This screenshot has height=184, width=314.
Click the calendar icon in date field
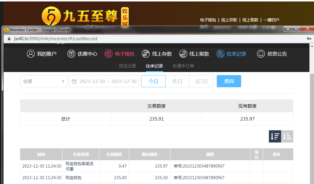(74, 81)
